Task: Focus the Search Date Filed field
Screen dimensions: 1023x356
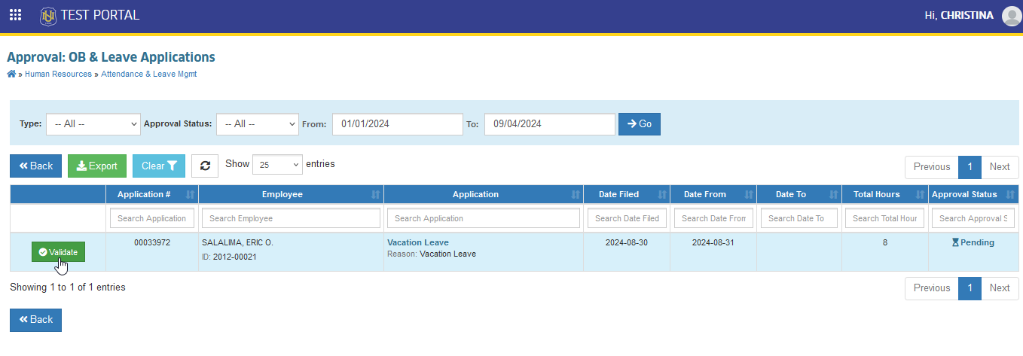Action: (627, 218)
